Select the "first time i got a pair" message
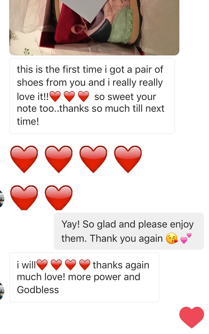The height and width of the screenshot is (334, 209). coord(92,96)
